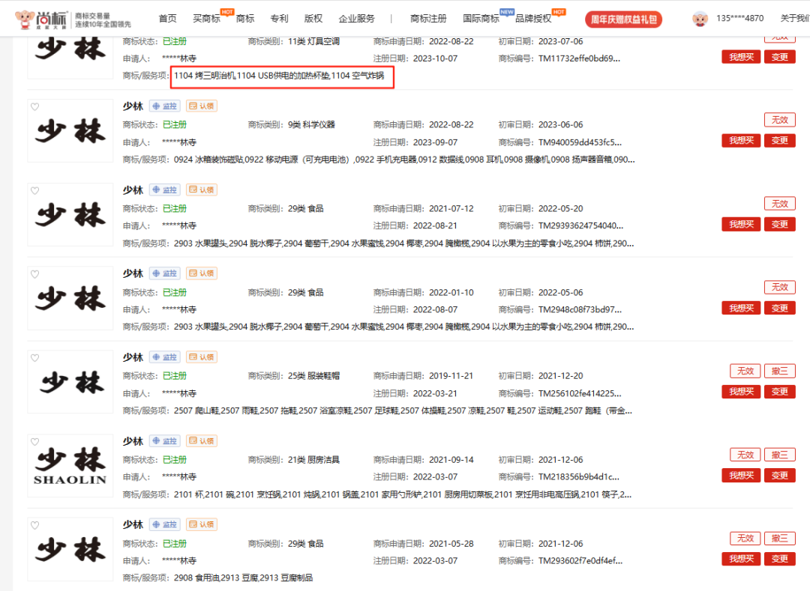Click 监控 badge on the row applied 2022-01-10
810x591 pixels.
click(165, 273)
